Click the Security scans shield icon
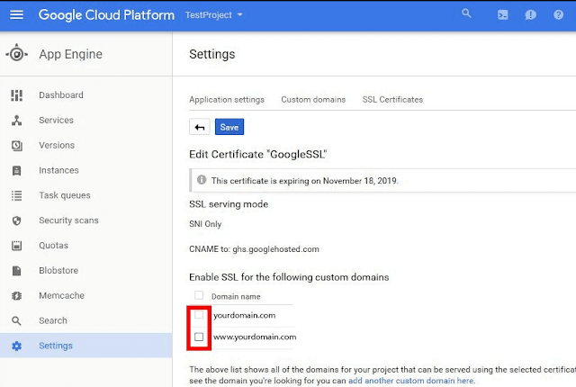The width and height of the screenshot is (576, 387). point(16,220)
